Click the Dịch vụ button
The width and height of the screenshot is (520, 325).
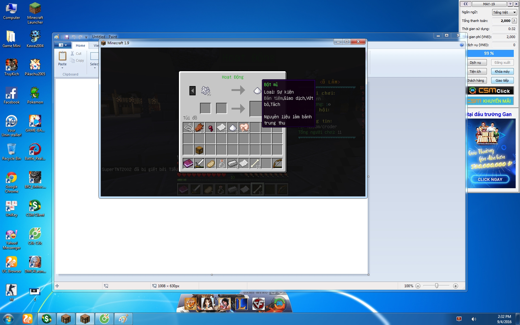click(x=475, y=63)
